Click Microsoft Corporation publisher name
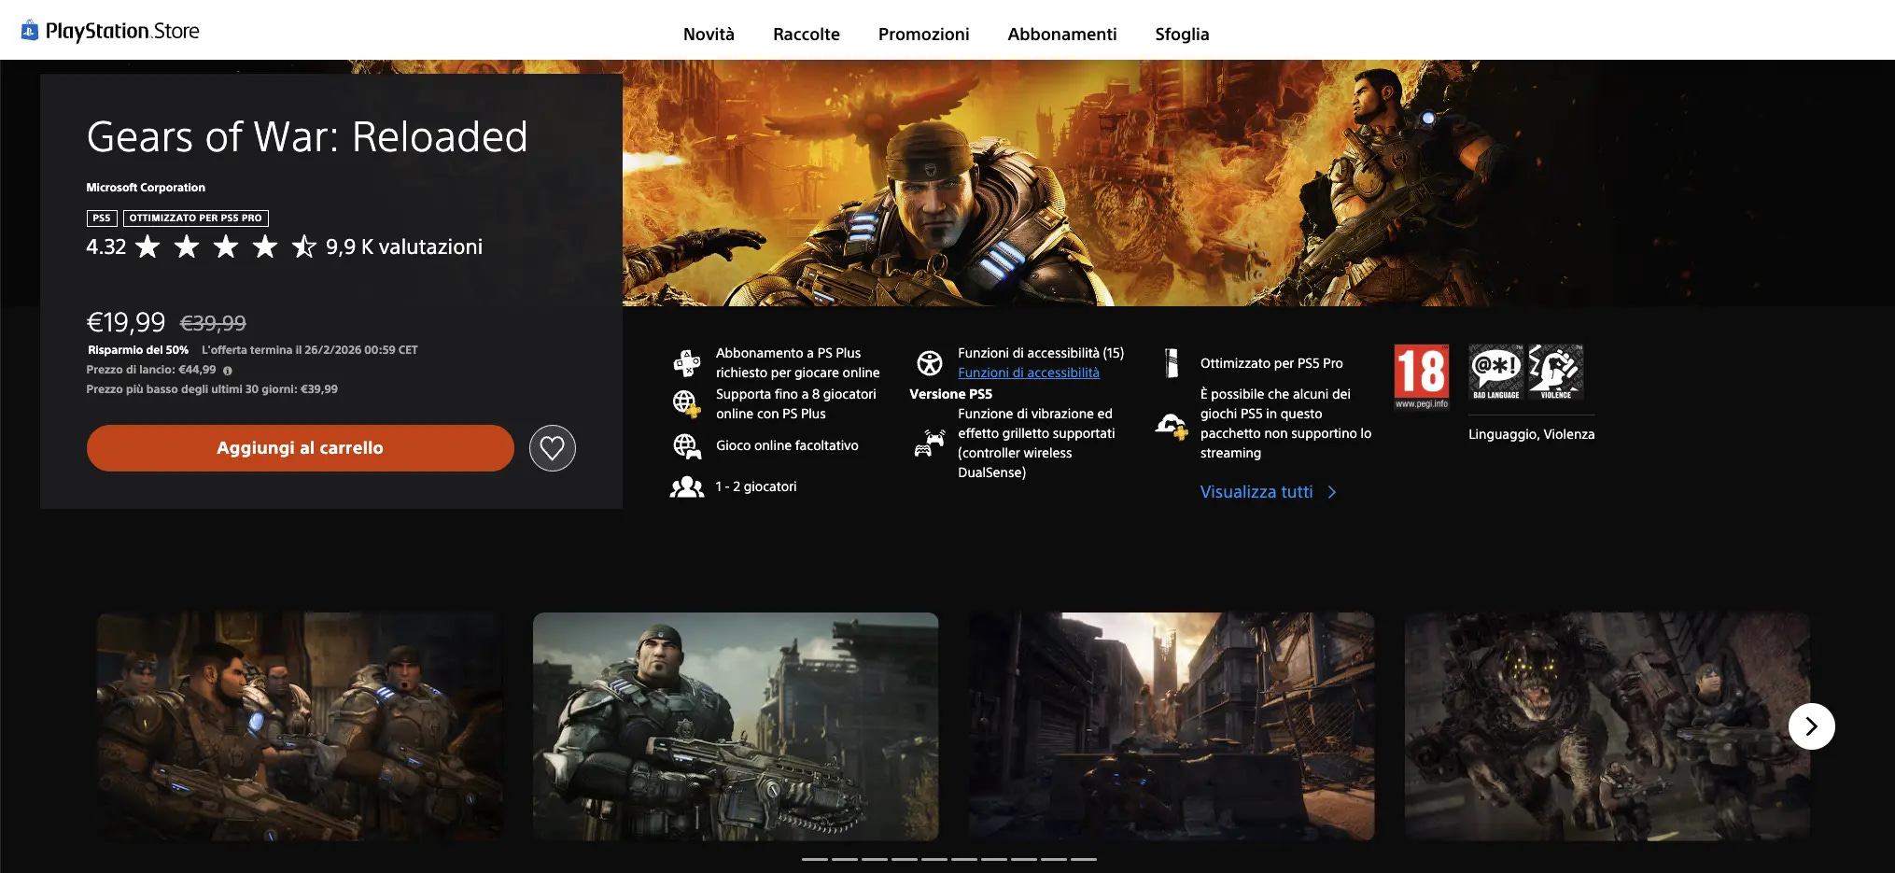The width and height of the screenshot is (1895, 873). point(146,188)
